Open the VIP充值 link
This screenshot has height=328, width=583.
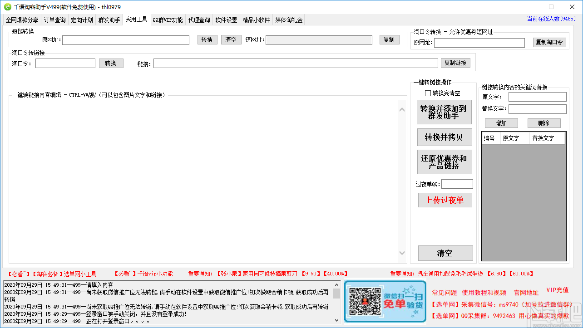557,290
